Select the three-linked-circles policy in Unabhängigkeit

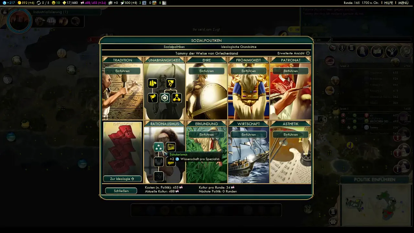click(177, 98)
